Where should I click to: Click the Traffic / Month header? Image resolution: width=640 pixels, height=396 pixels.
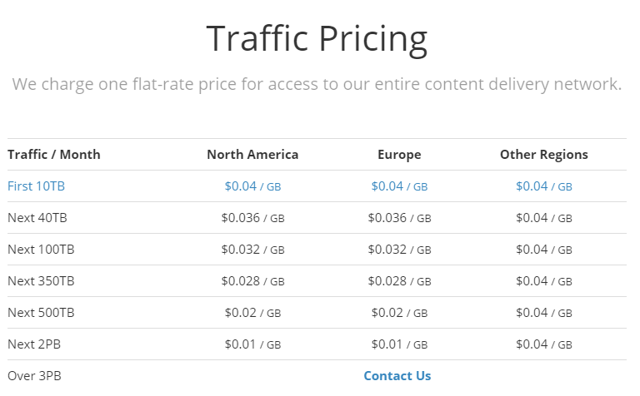(54, 155)
